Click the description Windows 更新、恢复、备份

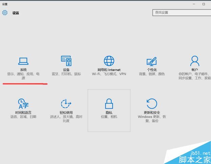point(152,118)
